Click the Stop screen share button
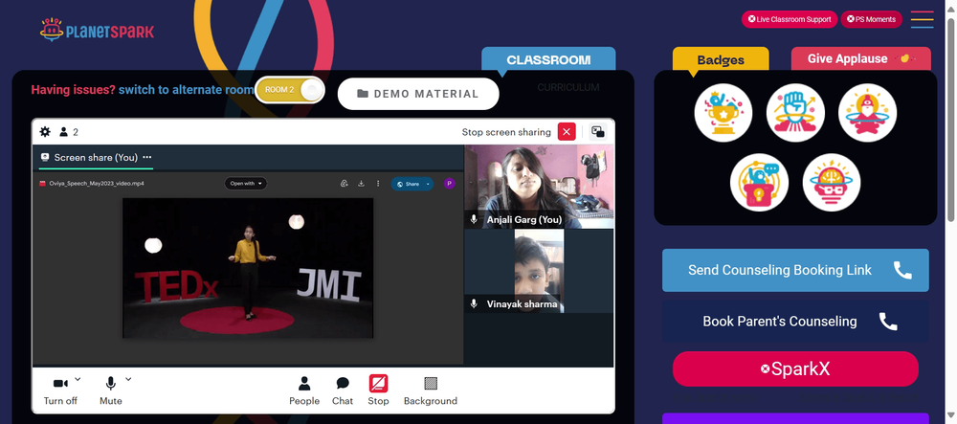The width and height of the screenshot is (957, 424). [378, 391]
